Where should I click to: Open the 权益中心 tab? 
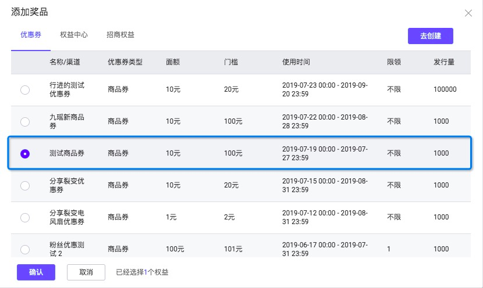[74, 35]
